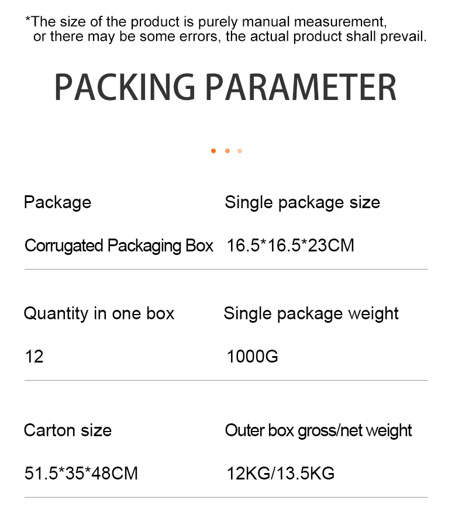This screenshot has width=462, height=528.
Task: Click the PACKING PARAMETER heading
Action: pyautogui.click(x=225, y=88)
